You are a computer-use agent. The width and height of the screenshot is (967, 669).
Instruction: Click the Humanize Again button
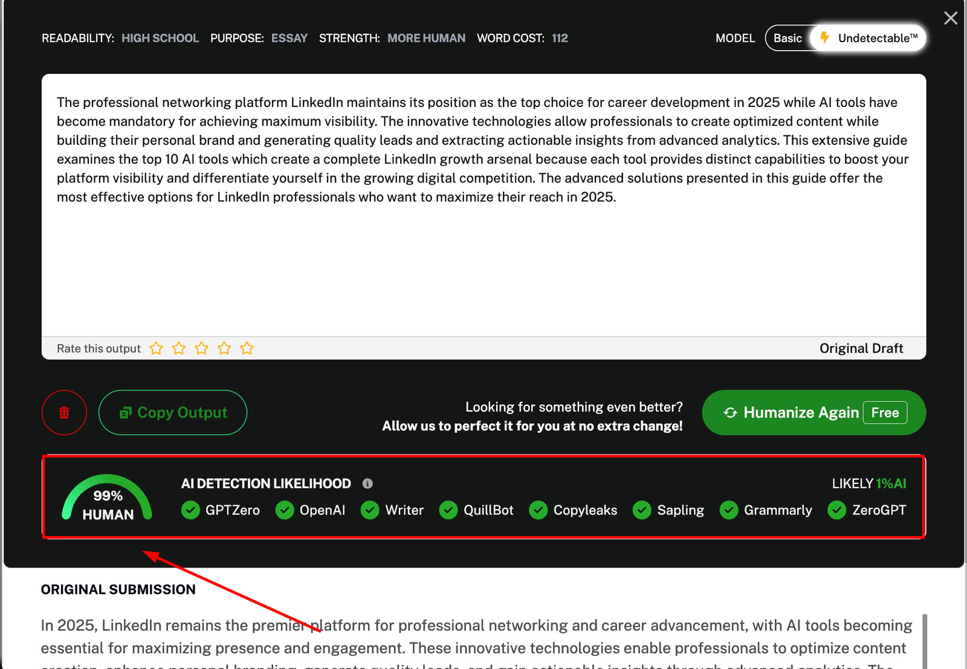point(814,413)
